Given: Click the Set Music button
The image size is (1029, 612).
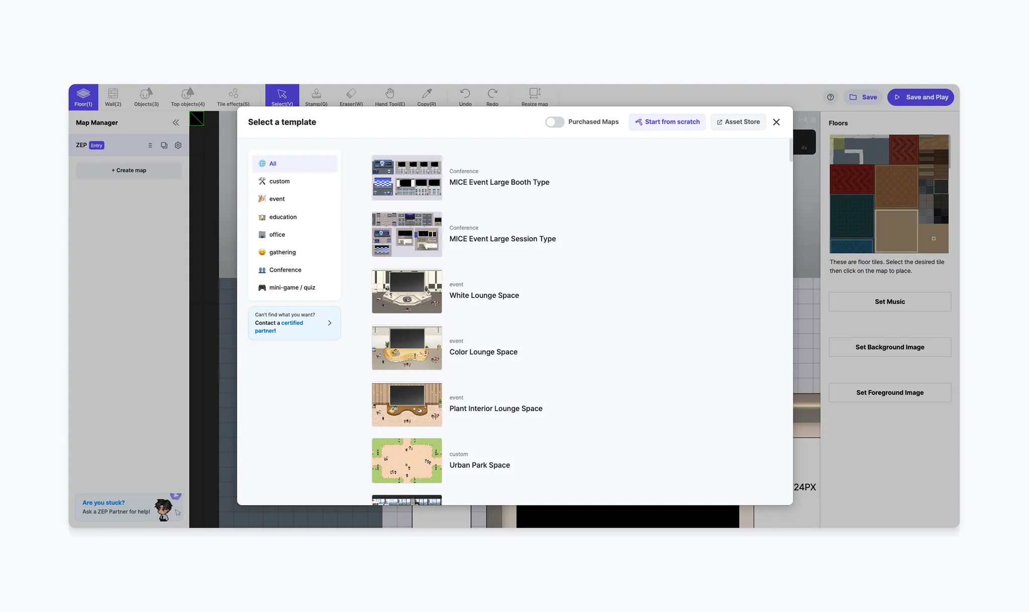Looking at the screenshot, I should [x=889, y=302].
